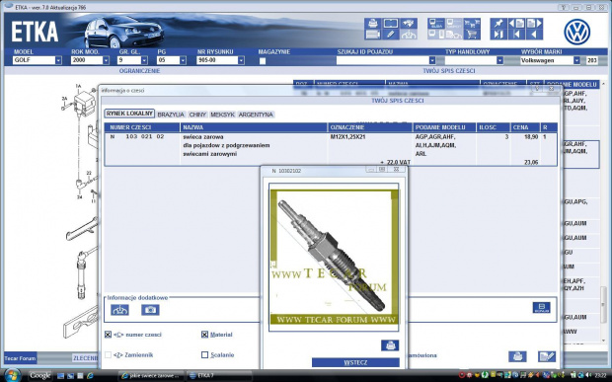Switch to the ARGENTYNA tab
Viewport: 612px width, 382px height.
point(256,115)
